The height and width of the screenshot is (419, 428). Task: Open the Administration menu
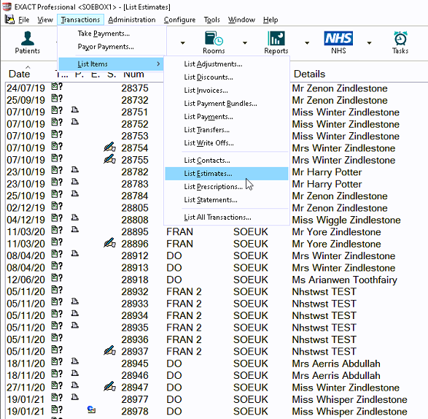[131, 20]
